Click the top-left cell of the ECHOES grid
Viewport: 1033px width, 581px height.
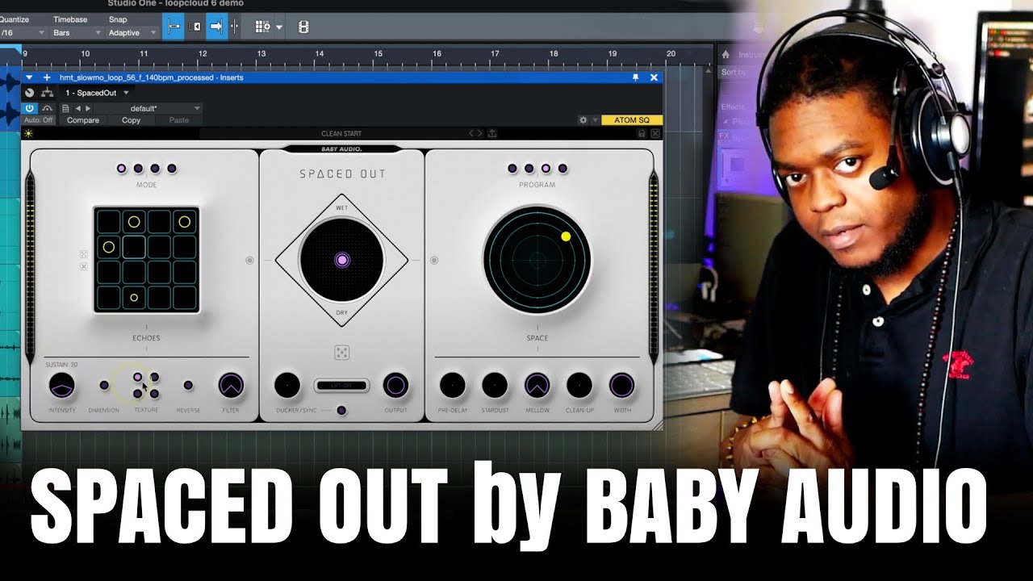point(109,221)
